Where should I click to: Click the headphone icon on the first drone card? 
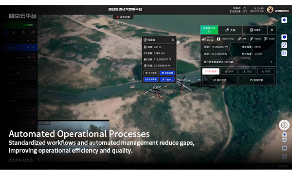[x=29, y=57]
